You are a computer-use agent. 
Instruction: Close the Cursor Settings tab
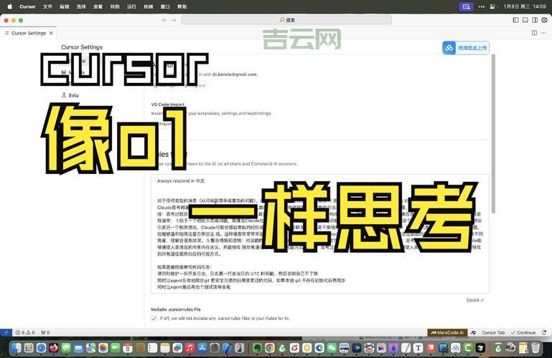click(x=51, y=33)
